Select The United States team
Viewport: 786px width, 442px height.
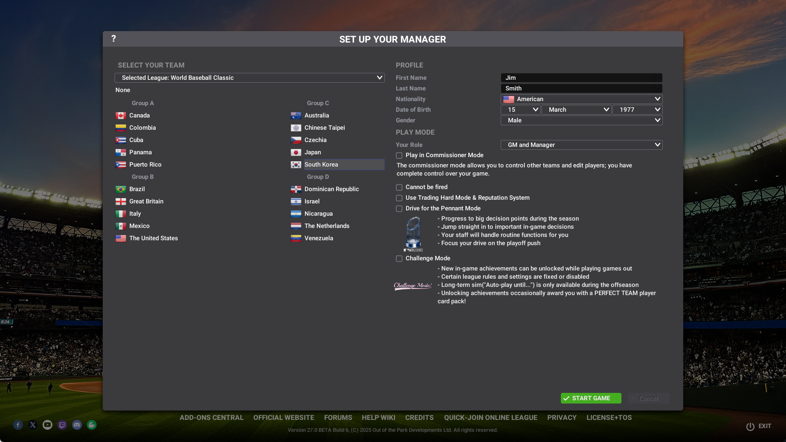point(147,238)
